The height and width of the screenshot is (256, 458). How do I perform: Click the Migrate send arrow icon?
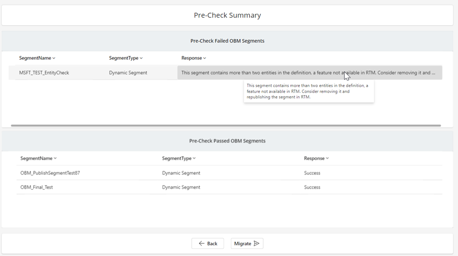click(257, 243)
